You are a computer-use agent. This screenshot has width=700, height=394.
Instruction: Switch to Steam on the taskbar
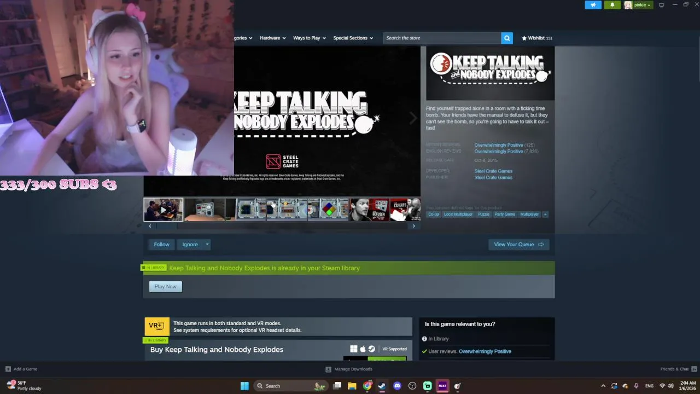(382, 386)
